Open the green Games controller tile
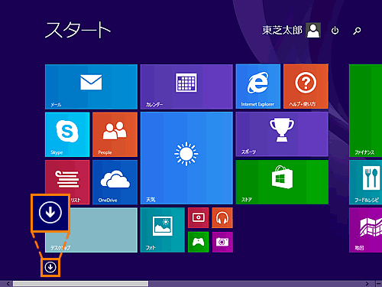Image resolution: width=382 pixels, height=287 pixels. [x=198, y=242]
